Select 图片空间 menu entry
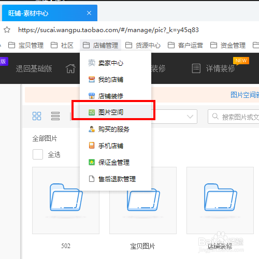The width and height of the screenshot is (259, 259). point(116,112)
